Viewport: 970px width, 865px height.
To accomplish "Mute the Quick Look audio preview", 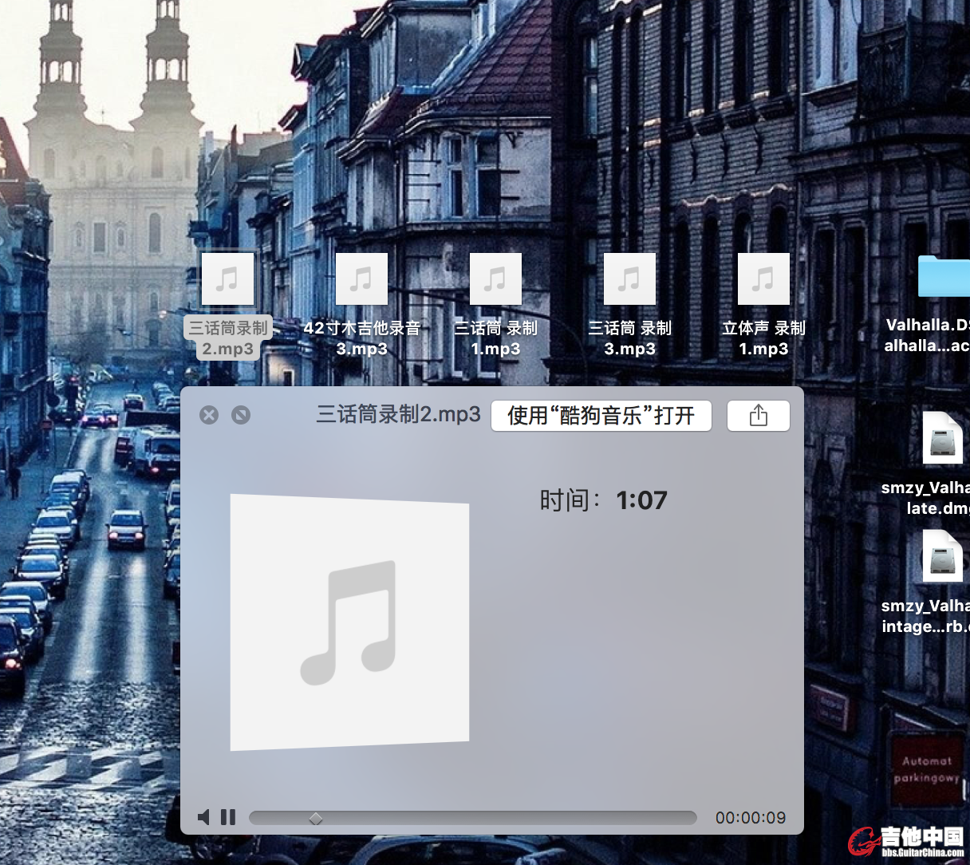I will (x=204, y=817).
